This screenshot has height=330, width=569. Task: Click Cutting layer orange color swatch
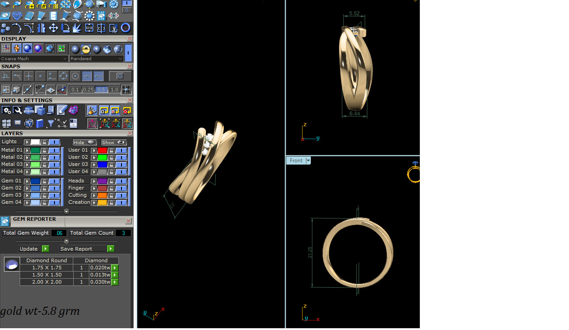(102, 195)
